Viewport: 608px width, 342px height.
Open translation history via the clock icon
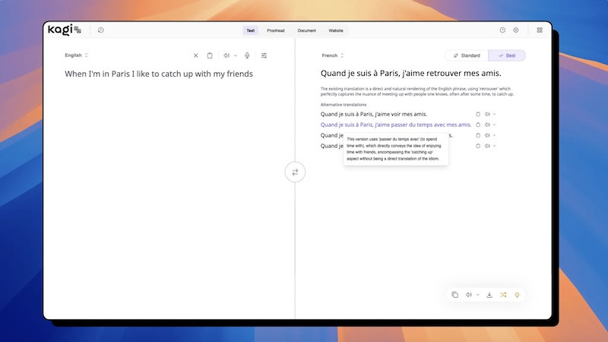(x=101, y=30)
